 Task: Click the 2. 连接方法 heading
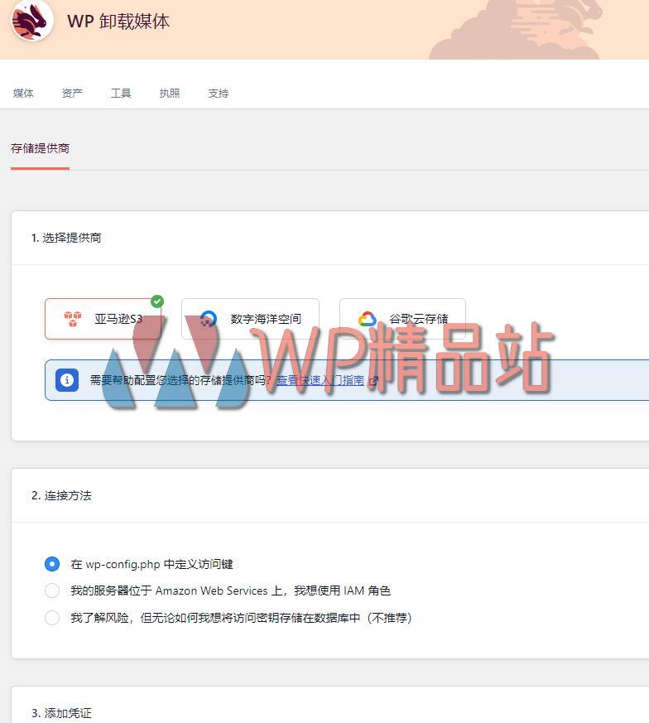tap(61, 496)
